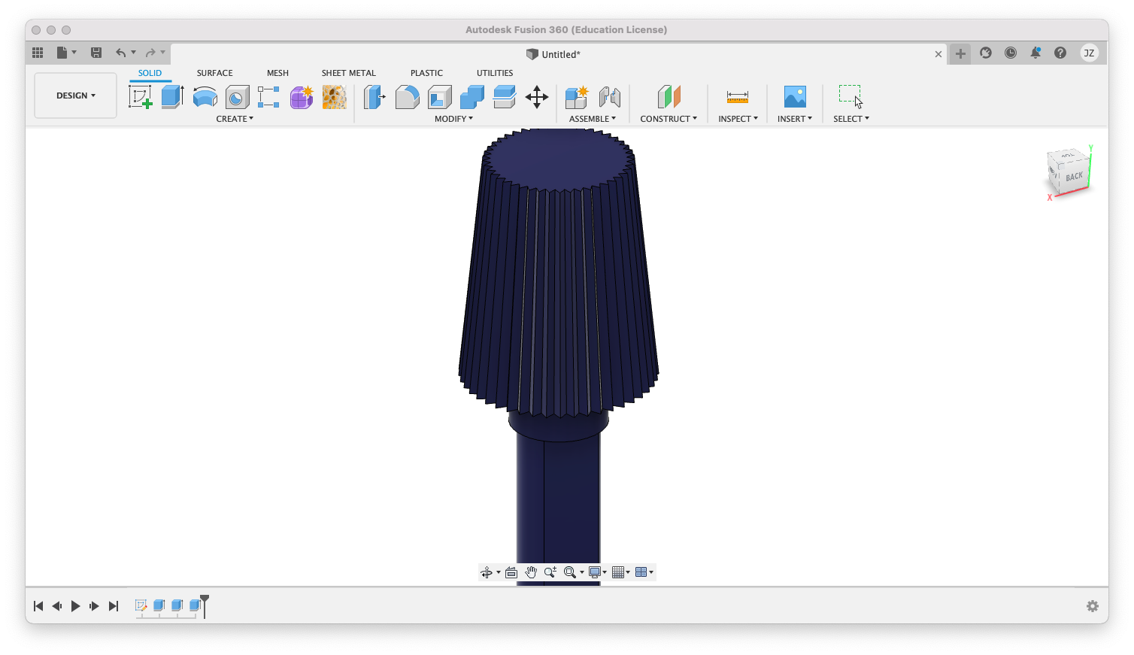Screen dimensions: 1134x655
Task: Open the SHEET METAL tab
Action: (x=348, y=73)
